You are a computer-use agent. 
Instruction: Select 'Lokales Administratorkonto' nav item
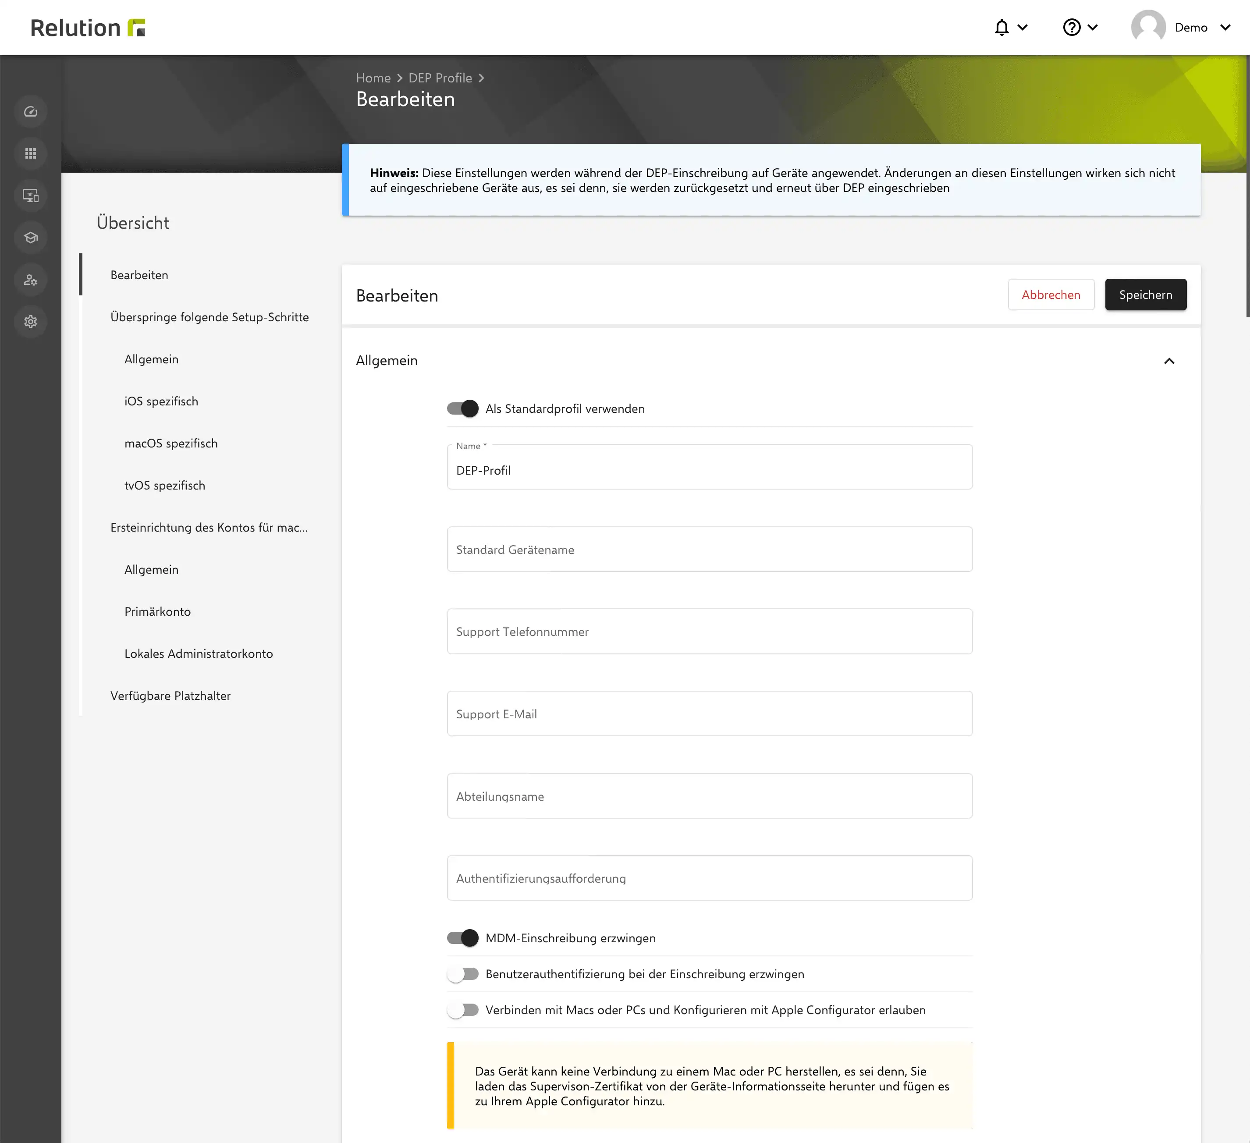click(x=199, y=654)
